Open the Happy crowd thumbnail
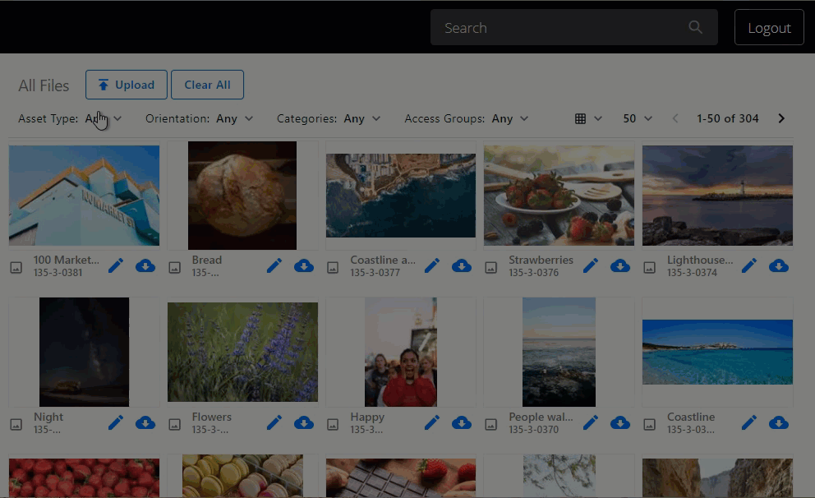This screenshot has height=498, width=815. point(401,352)
